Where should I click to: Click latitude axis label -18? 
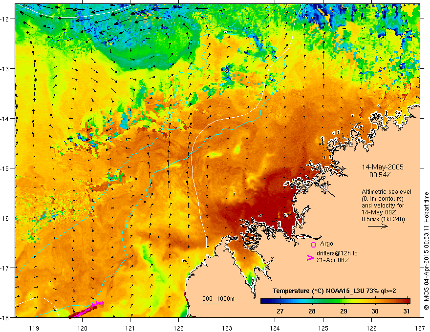(x=5, y=317)
